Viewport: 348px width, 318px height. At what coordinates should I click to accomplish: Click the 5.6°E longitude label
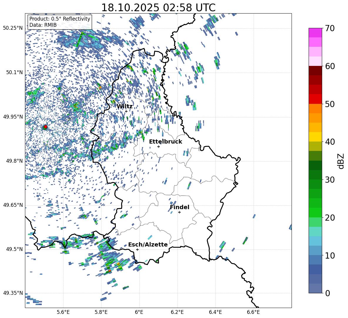coord(63,312)
